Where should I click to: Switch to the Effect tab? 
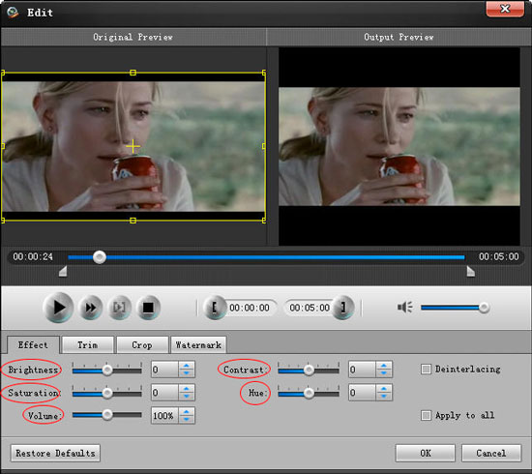pos(33,345)
